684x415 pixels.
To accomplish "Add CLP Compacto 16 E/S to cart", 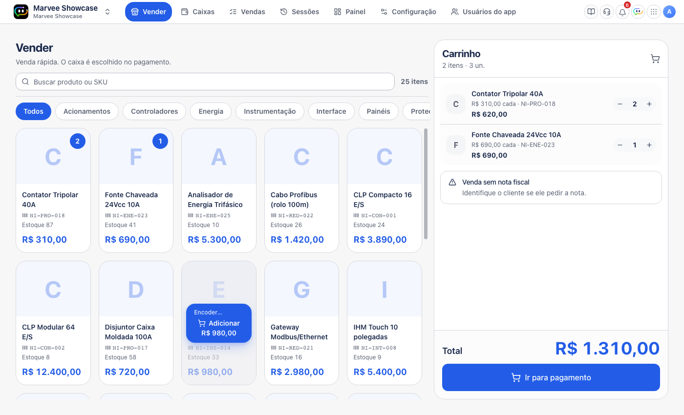I will coord(385,190).
